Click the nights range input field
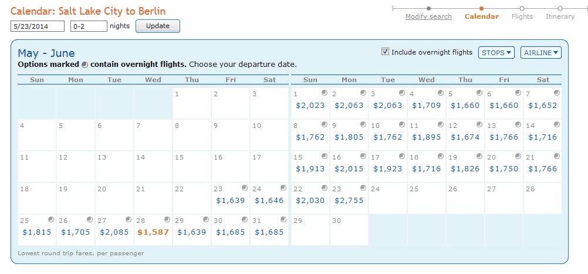The width and height of the screenshot is (588, 274). coord(89,26)
